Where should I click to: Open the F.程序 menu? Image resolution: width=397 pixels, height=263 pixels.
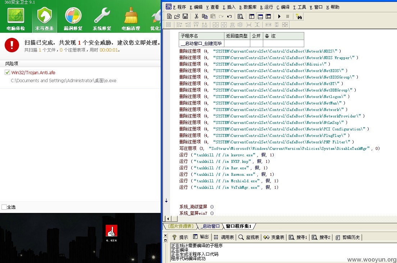click(x=179, y=7)
